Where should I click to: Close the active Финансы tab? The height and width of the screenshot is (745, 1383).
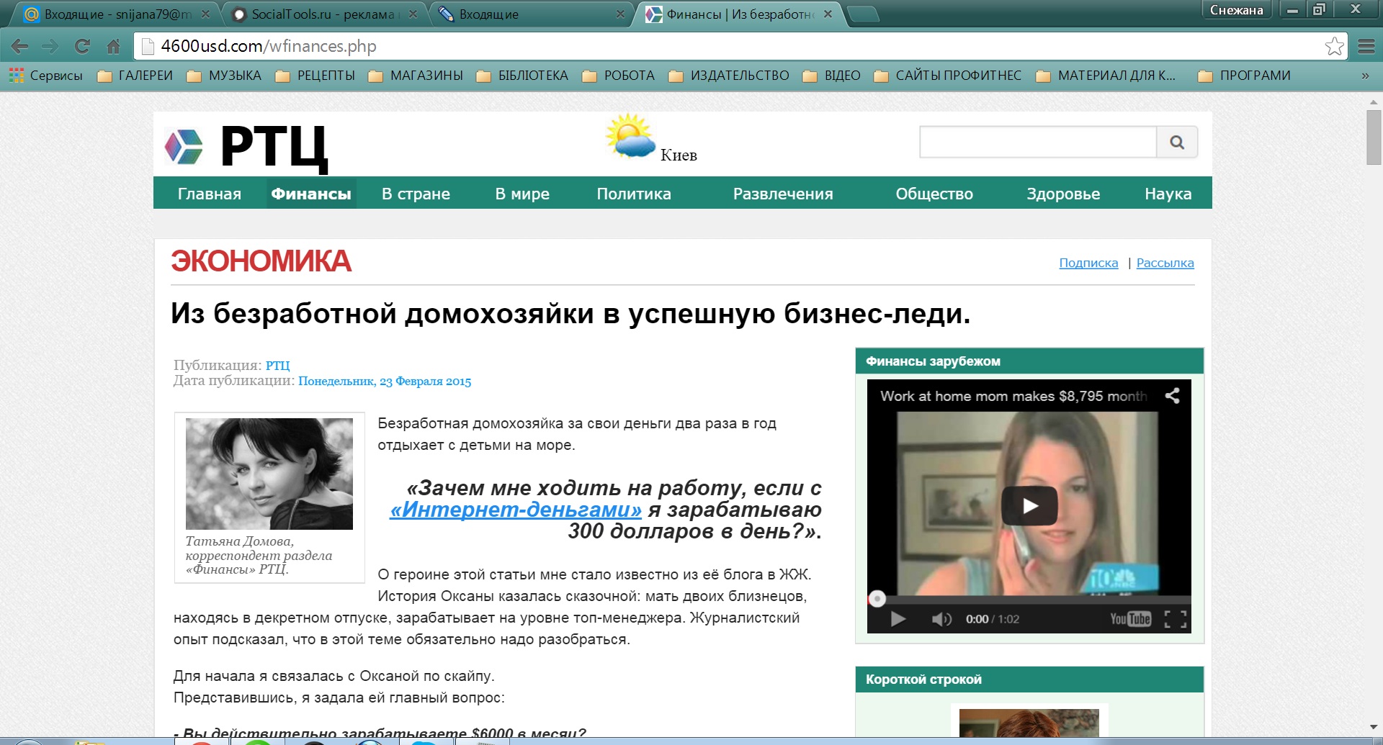point(828,14)
